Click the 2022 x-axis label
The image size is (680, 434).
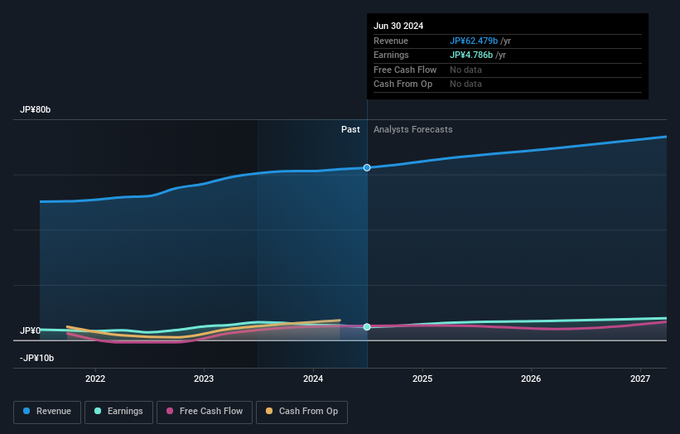click(x=95, y=379)
